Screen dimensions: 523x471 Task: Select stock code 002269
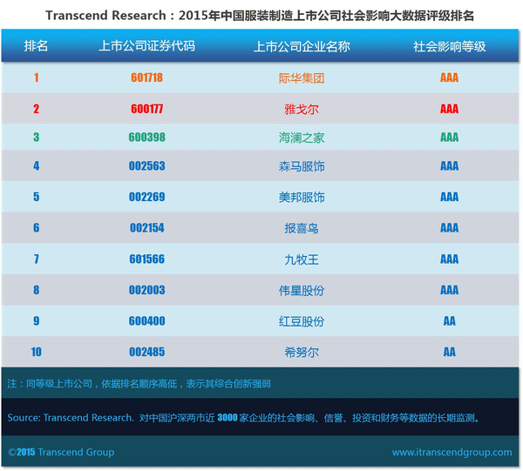click(x=146, y=197)
